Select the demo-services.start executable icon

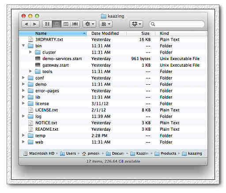click(38, 58)
